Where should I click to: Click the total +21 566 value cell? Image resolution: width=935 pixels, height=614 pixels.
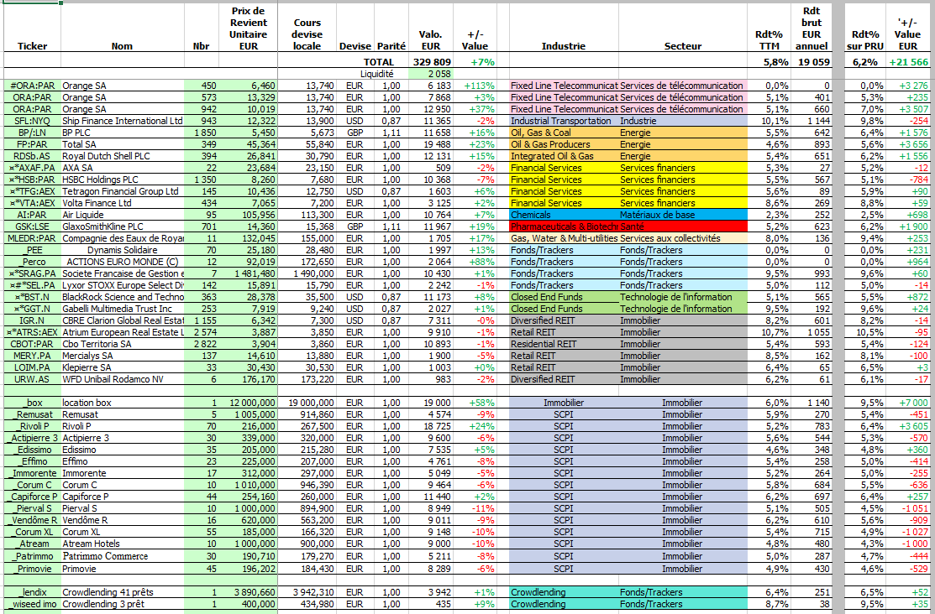[908, 62]
